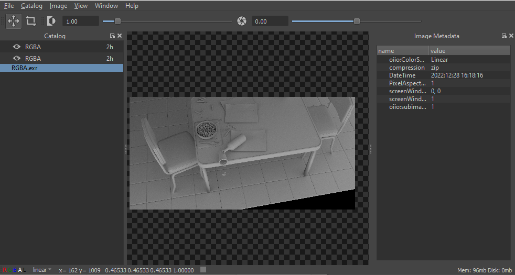Select the RGBA.exr catalog item
This screenshot has width=515, height=275.
(x=62, y=68)
